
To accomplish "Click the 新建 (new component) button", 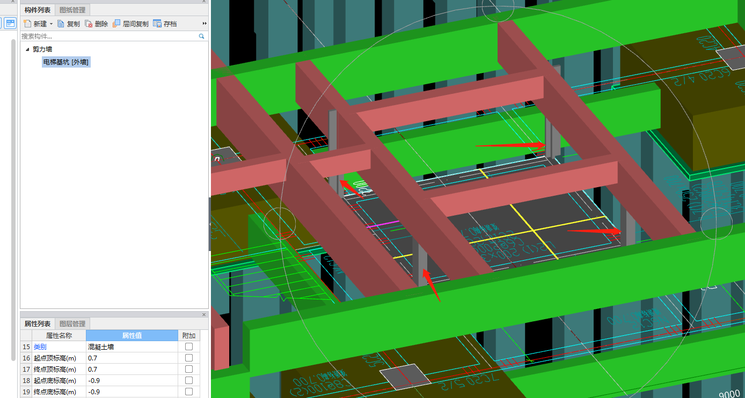I will click(x=35, y=24).
